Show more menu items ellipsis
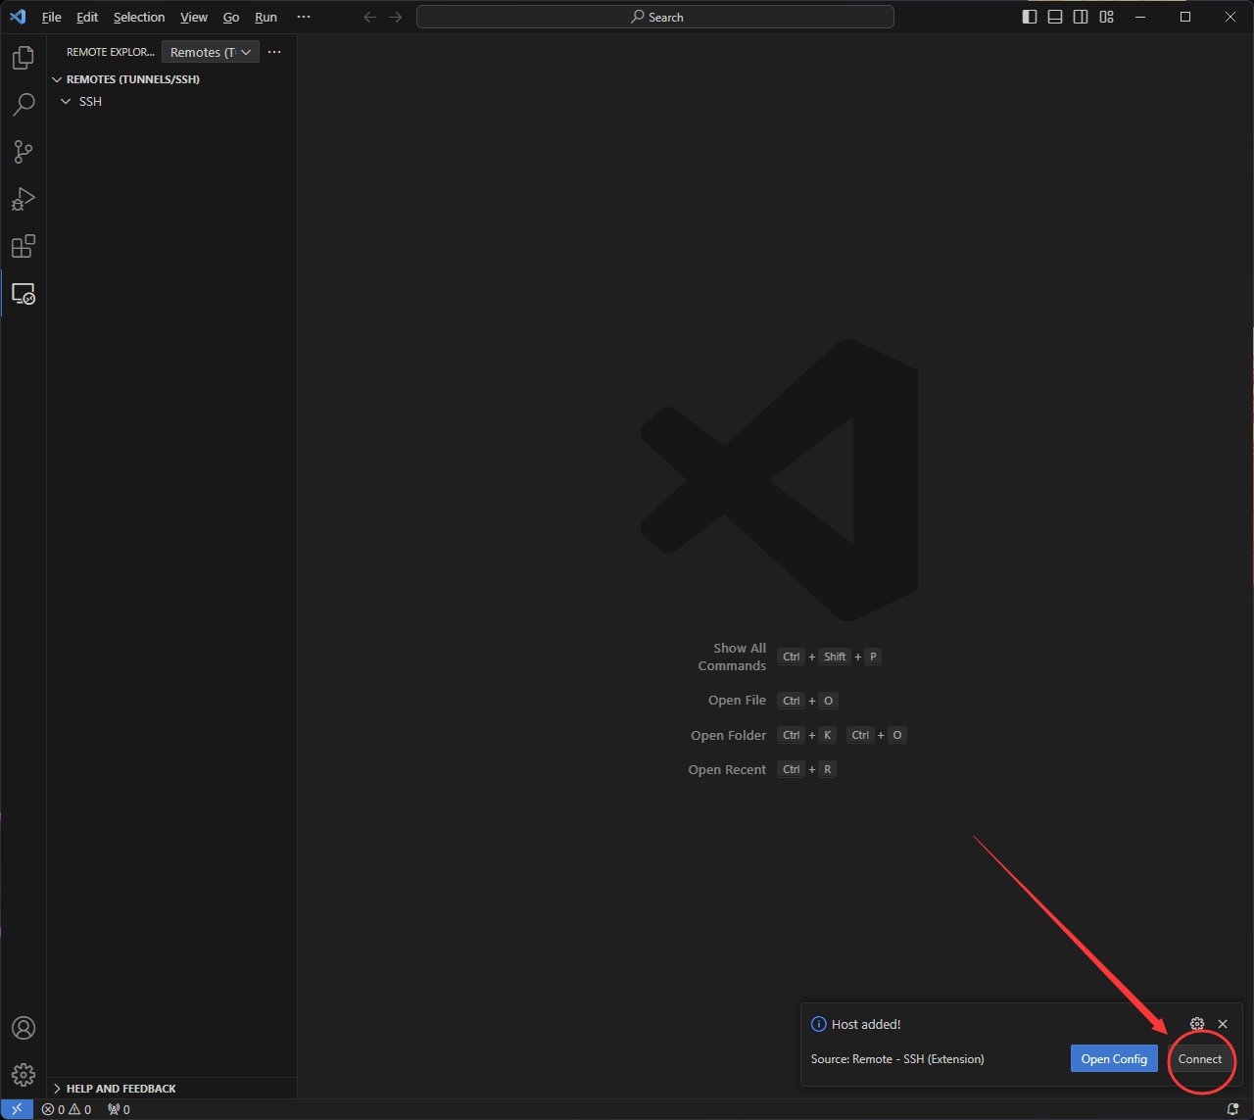The image size is (1254, 1120). click(x=304, y=17)
